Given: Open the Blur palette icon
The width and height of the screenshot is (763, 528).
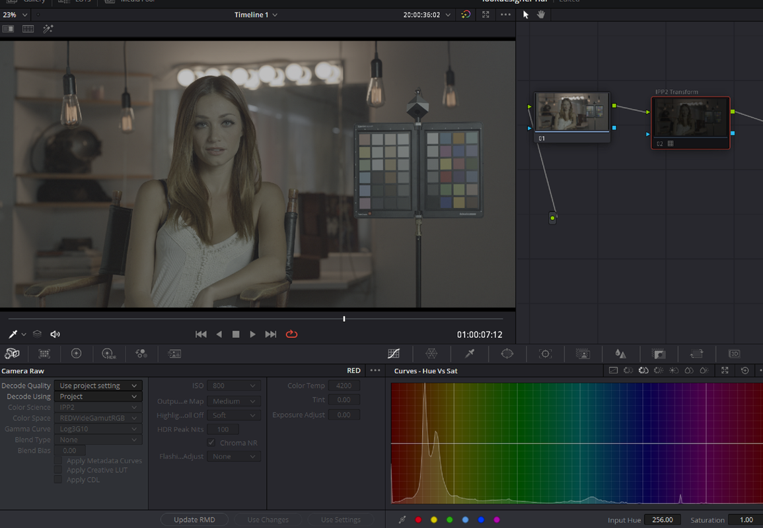Looking at the screenshot, I should coord(620,354).
